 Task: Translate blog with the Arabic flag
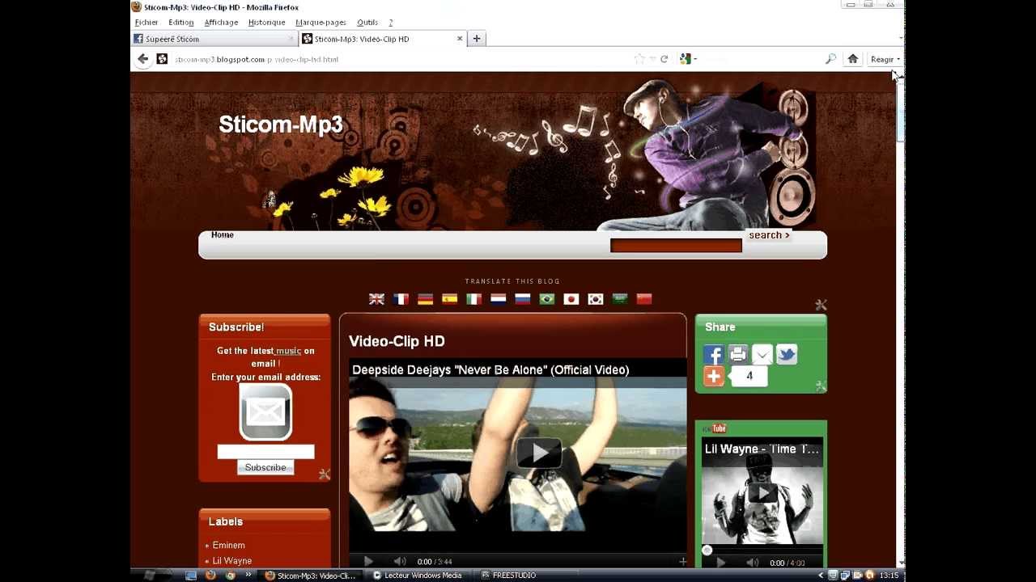click(x=619, y=299)
